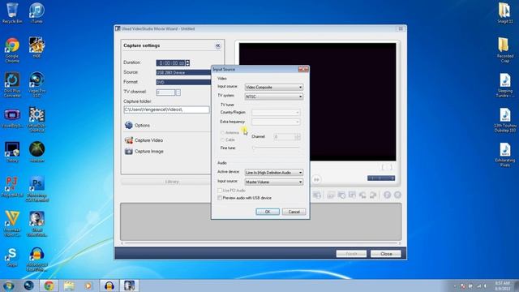Open the Google Chrome desktop shortcut

coord(12,49)
